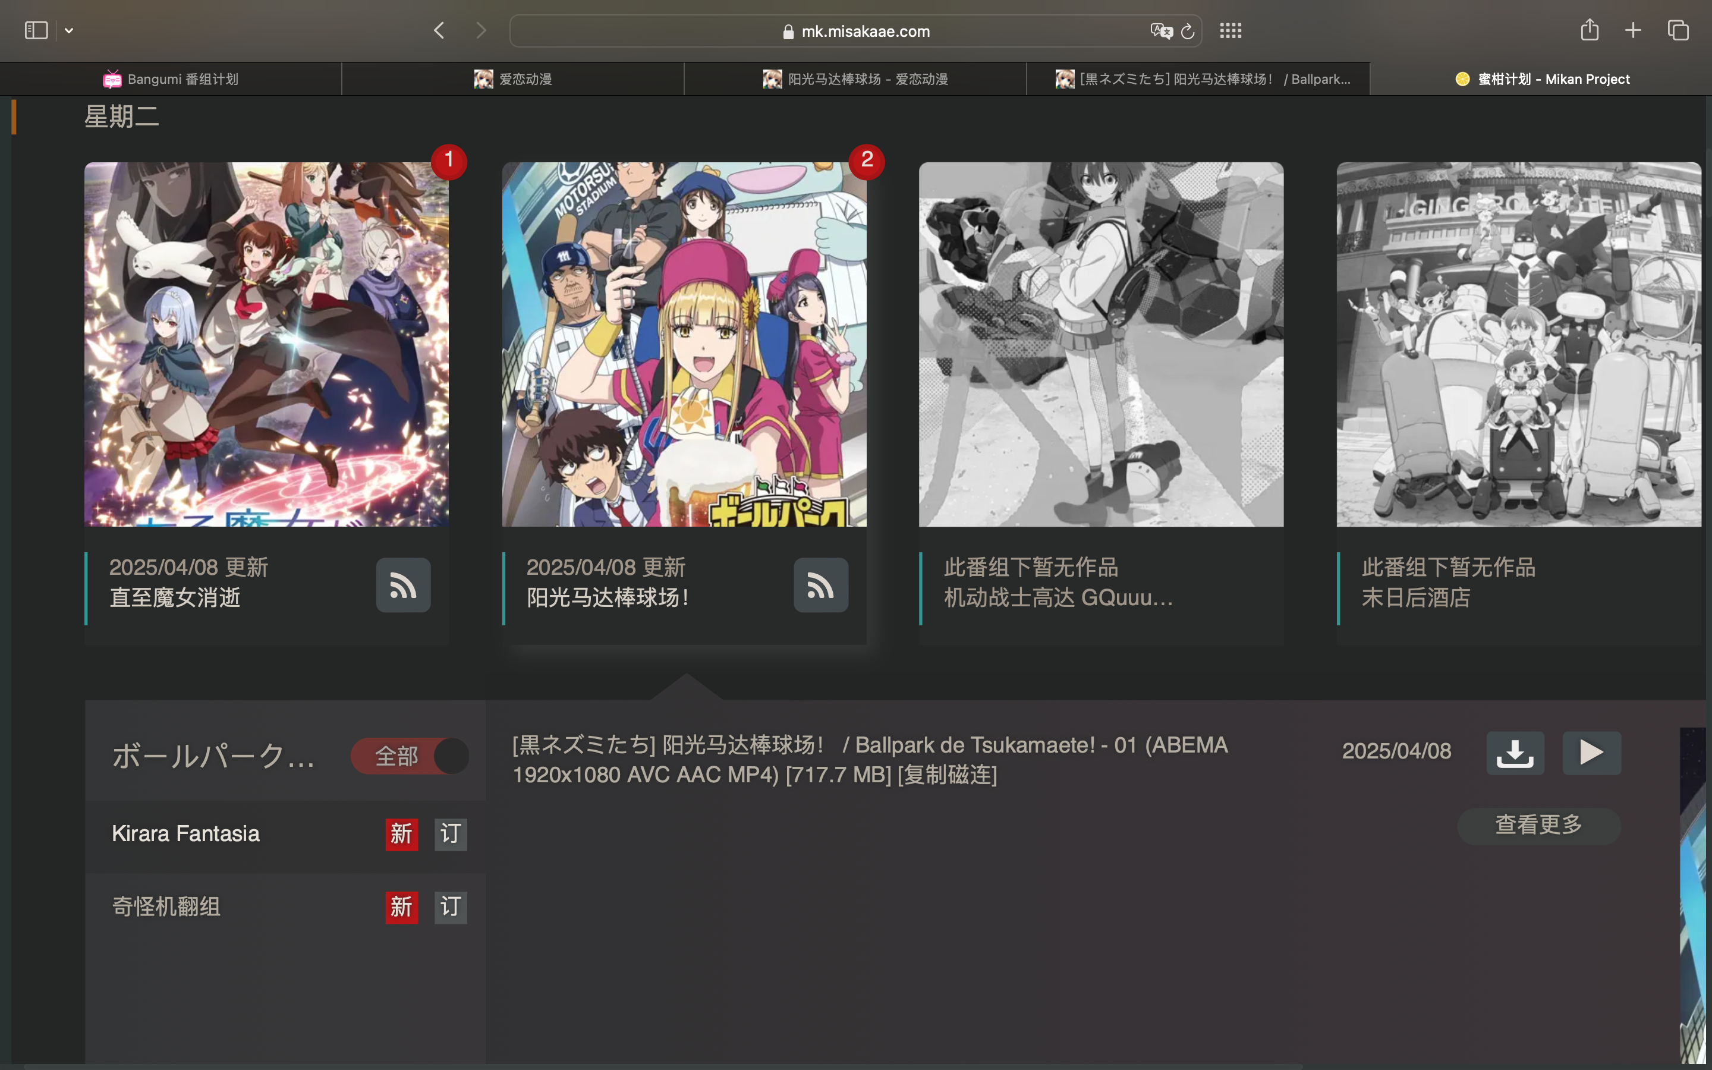Open a new tab with plus icon
Viewport: 1712px width, 1070px height.
point(1633,30)
